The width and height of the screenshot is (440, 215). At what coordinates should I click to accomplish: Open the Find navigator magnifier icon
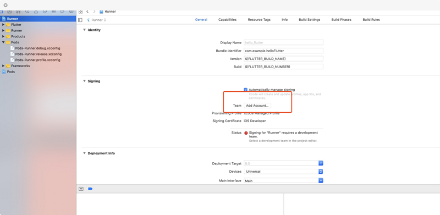(x=27, y=12)
